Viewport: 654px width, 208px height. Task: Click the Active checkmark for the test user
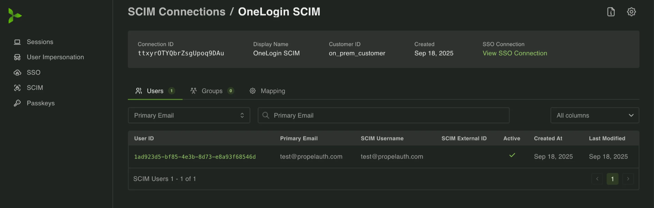511,156
